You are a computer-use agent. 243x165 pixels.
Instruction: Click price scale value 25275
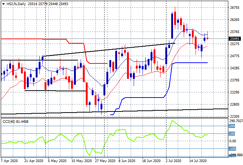click(235, 44)
